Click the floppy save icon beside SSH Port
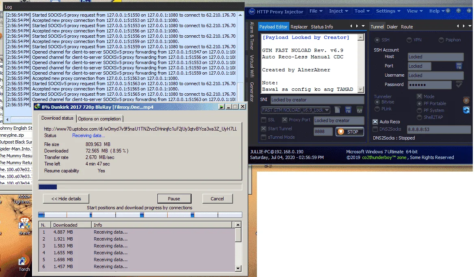Screen dimensions: 474x277 click(459, 66)
